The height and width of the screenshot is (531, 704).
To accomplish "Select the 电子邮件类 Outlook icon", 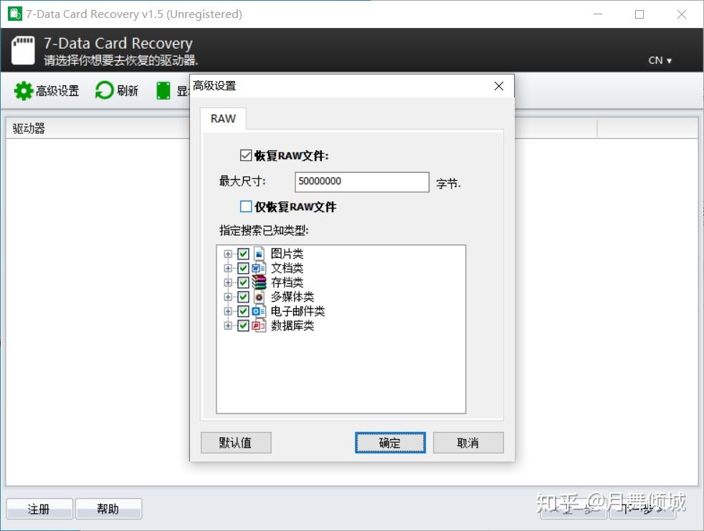I will point(259,311).
